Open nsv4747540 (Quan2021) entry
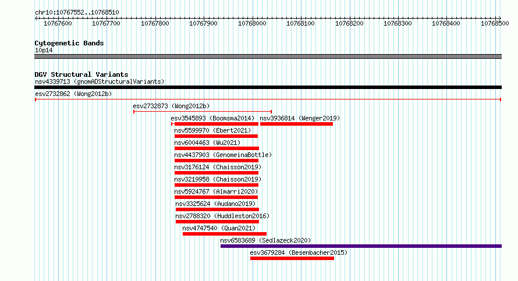This screenshot has width=518, height=281. (x=219, y=228)
